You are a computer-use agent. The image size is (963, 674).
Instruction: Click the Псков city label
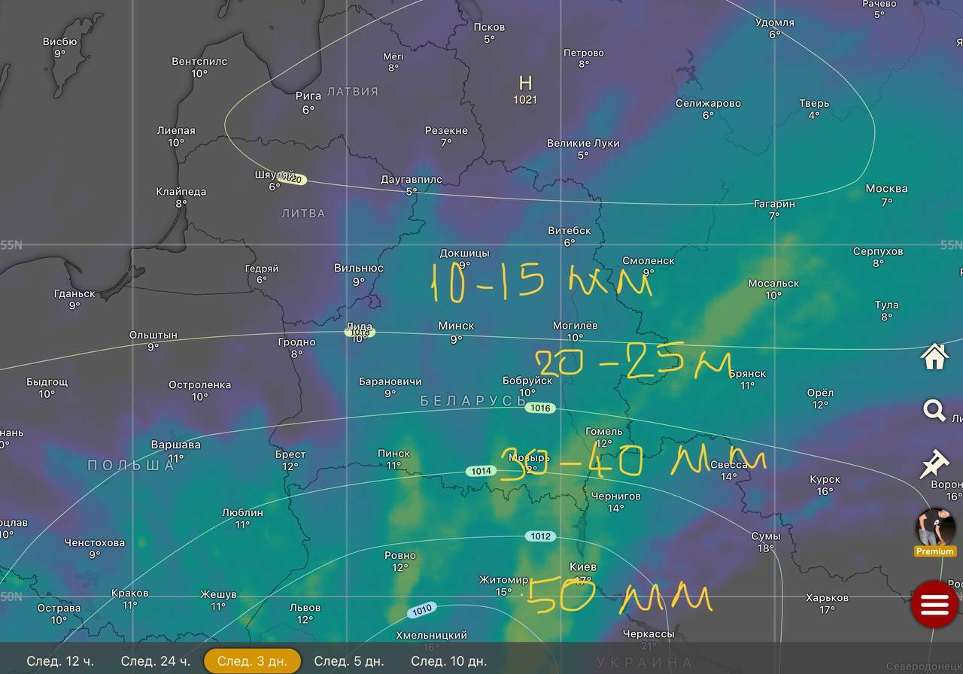tap(489, 27)
